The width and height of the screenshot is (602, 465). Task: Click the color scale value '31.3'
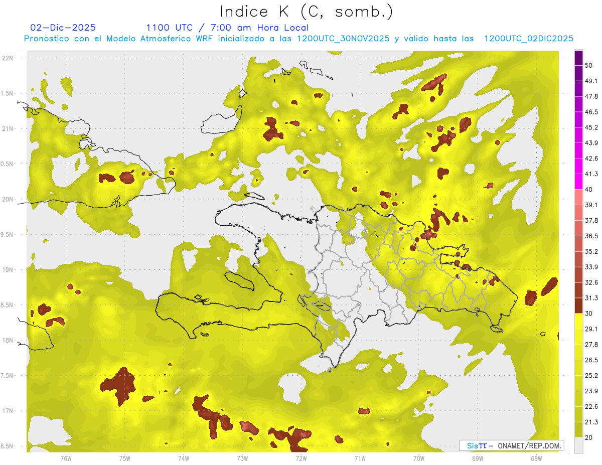click(x=591, y=298)
